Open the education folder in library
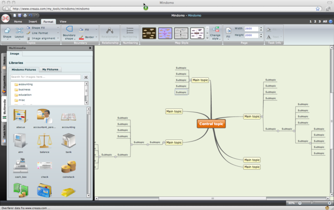The width and height of the screenshot is (334, 210). (x=23, y=95)
